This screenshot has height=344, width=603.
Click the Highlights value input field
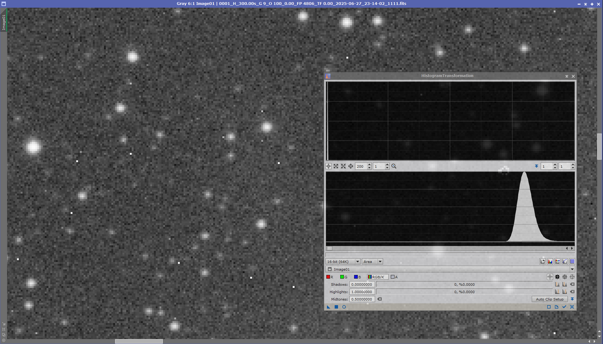point(362,292)
